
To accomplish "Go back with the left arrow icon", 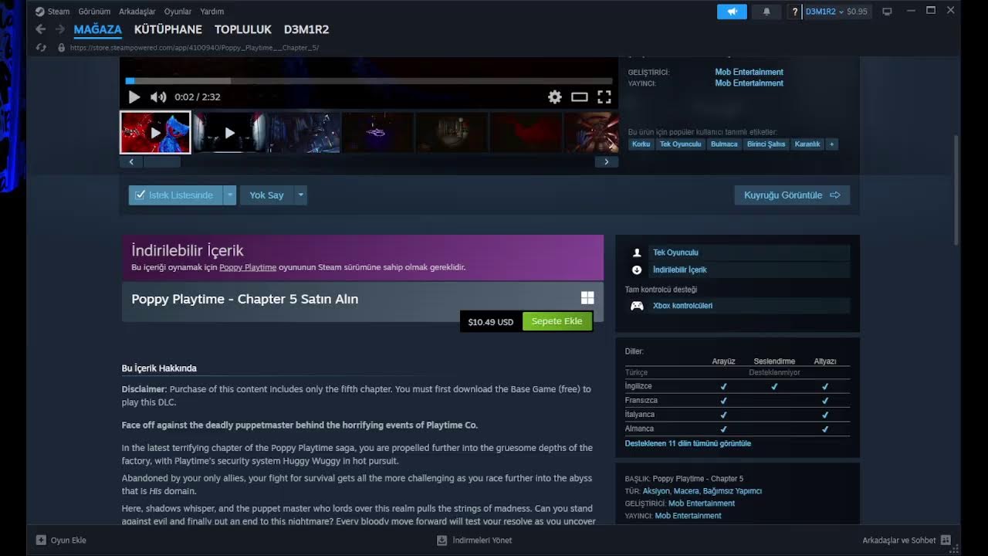I will pos(41,29).
